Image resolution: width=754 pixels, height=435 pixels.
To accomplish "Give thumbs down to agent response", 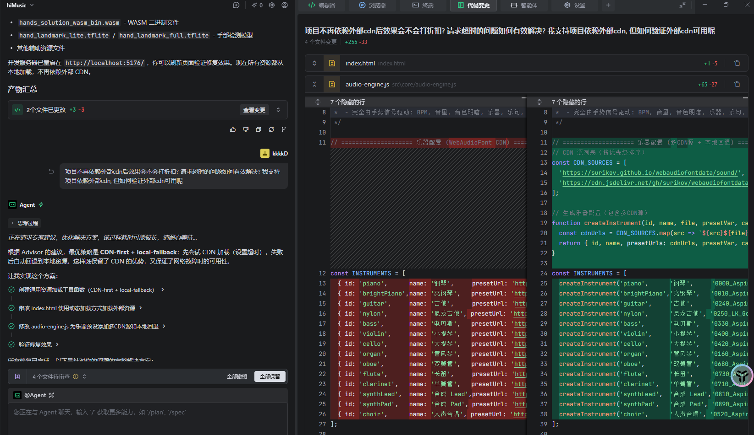I will click(246, 129).
